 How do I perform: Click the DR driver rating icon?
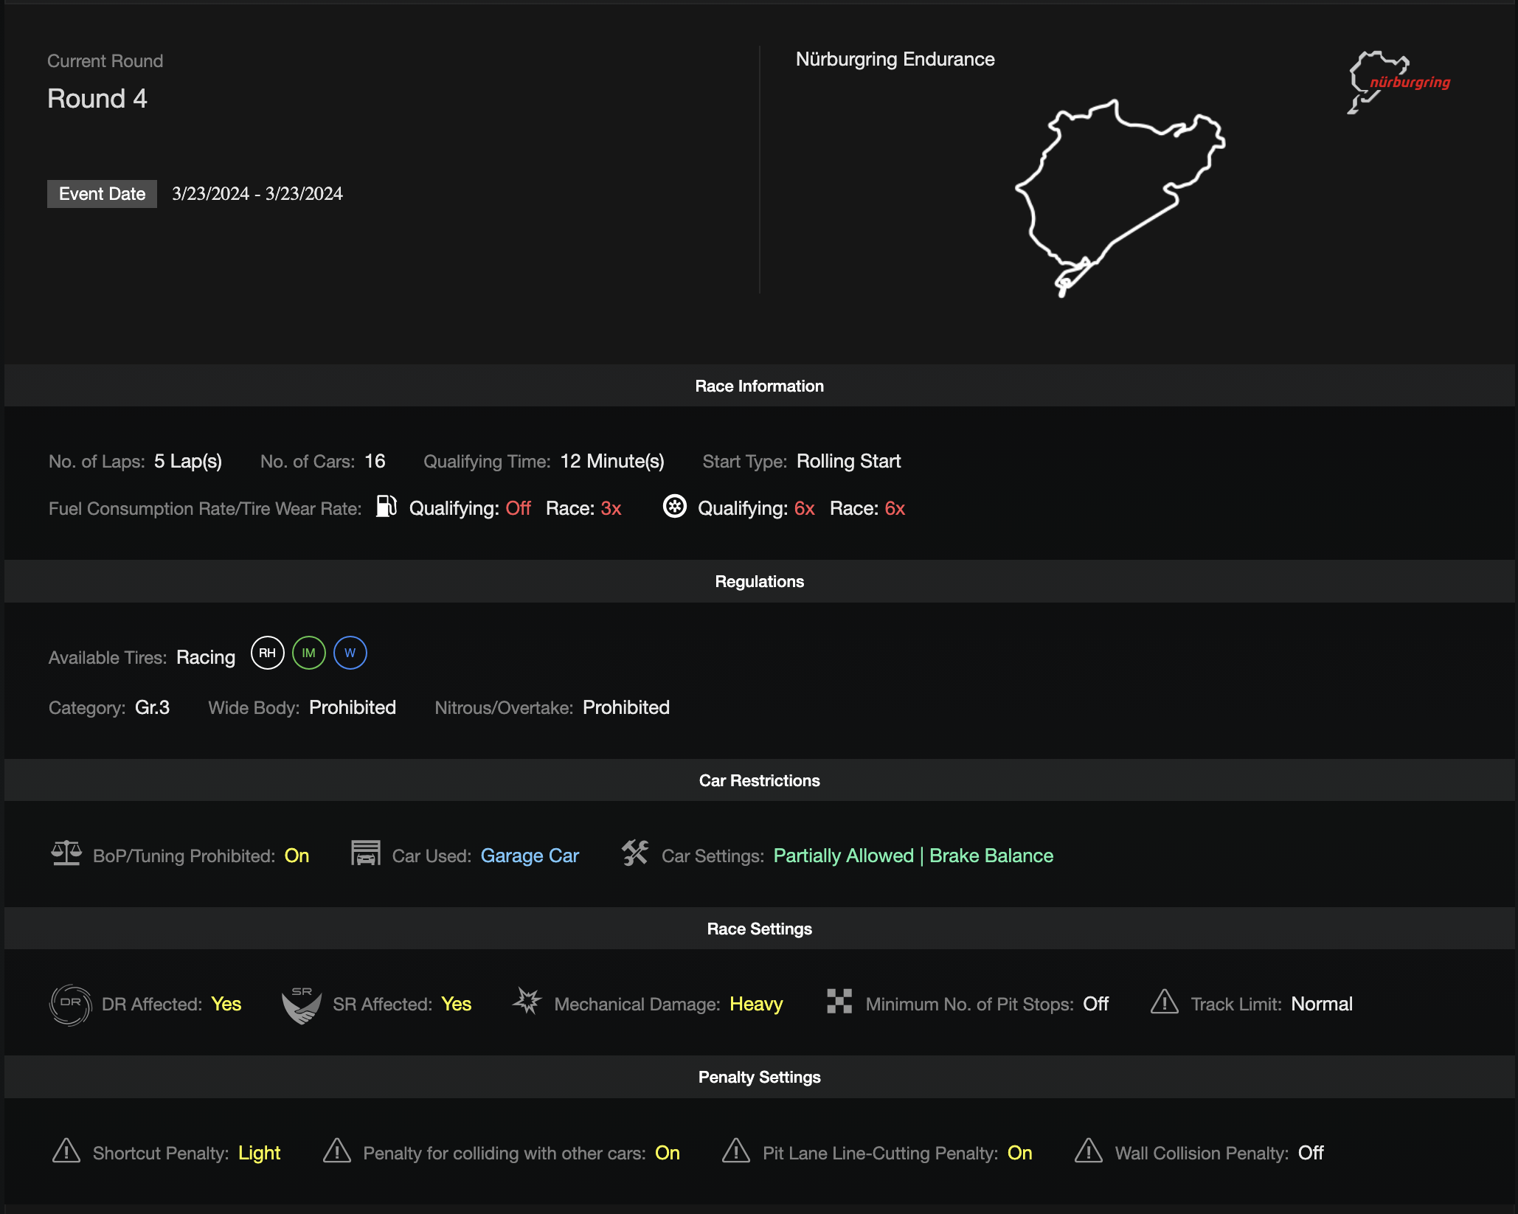point(70,1005)
